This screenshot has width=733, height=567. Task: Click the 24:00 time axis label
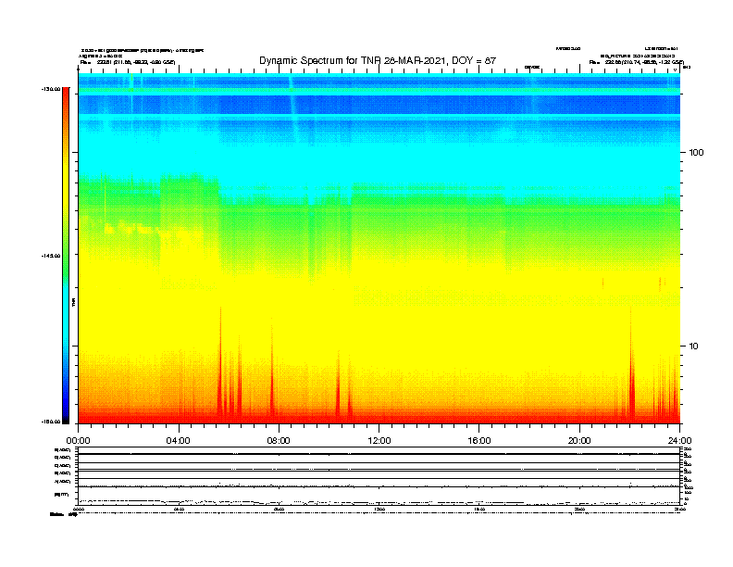pyautogui.click(x=679, y=441)
